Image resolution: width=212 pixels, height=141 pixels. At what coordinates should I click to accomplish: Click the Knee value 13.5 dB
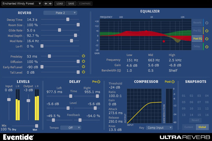[115, 130]
